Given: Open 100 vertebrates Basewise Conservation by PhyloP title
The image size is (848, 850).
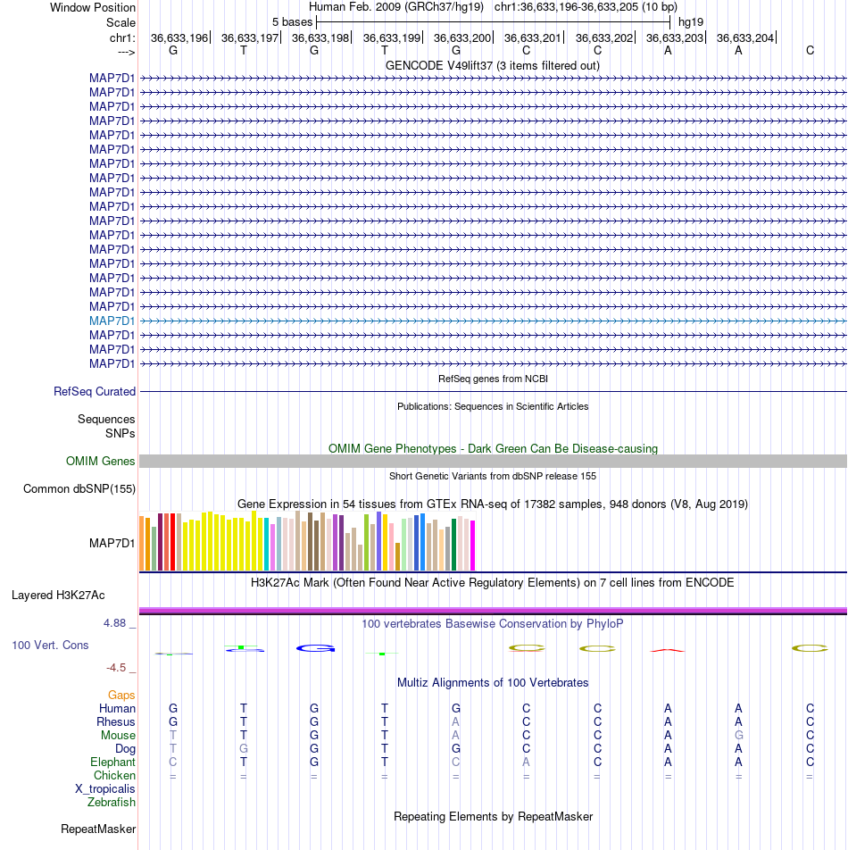Looking at the screenshot, I should click(x=493, y=623).
